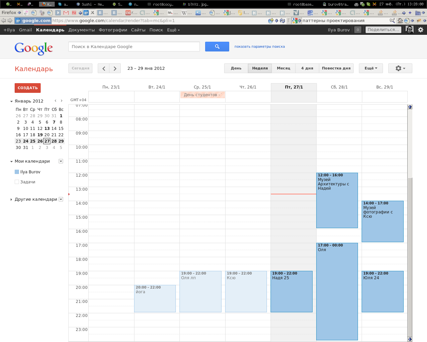
Task: Open Google bar options gear icon
Action: 421,30
